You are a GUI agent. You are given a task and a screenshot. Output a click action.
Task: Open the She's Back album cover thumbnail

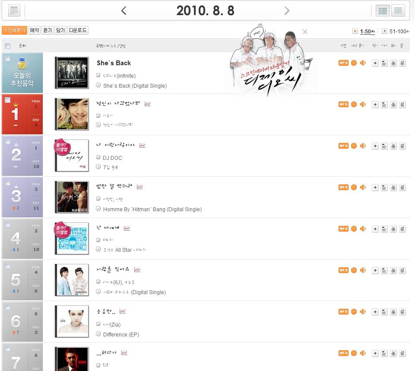(72, 73)
